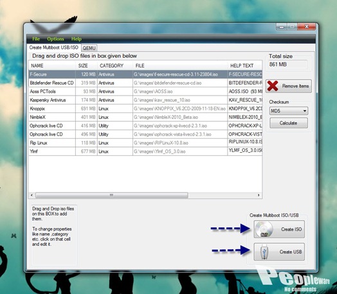The image size is (337, 294).
Task: Select the Ylmf name cell
Action: 52,151
